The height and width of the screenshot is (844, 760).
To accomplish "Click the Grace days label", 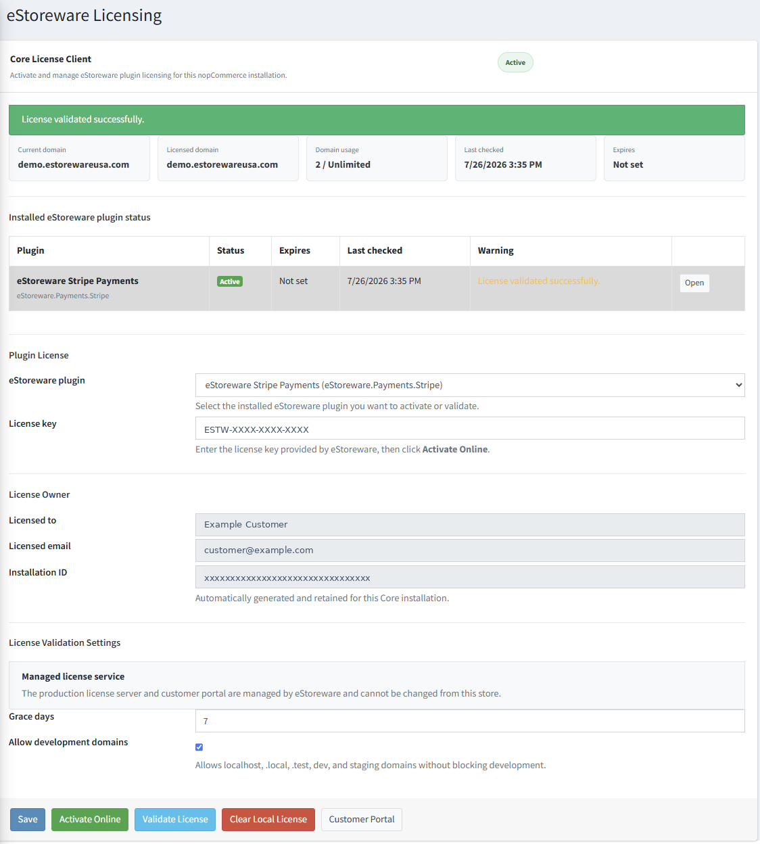I will (31, 716).
